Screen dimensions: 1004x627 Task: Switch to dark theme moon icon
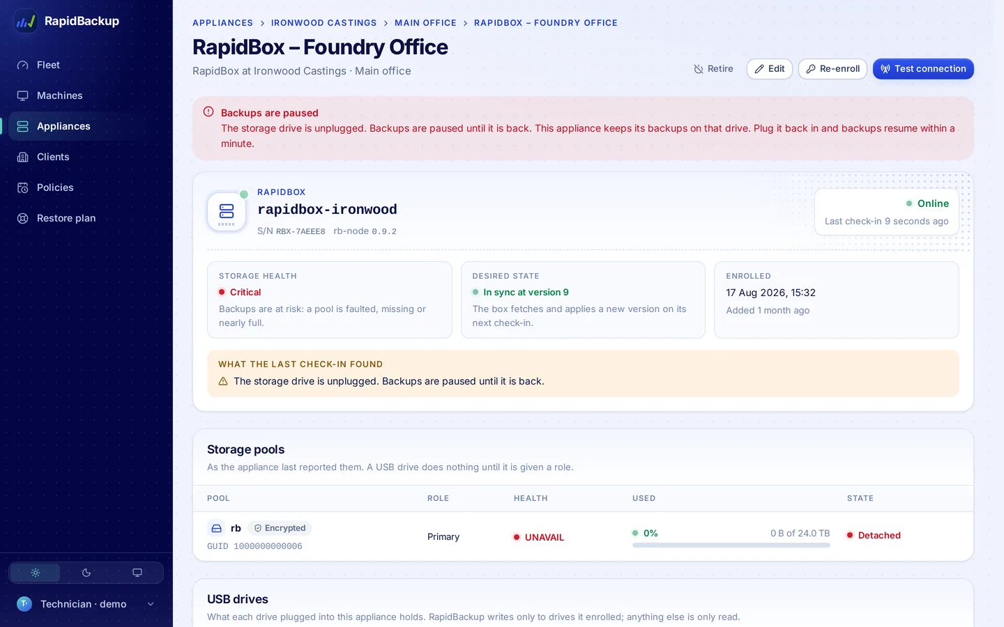click(86, 573)
